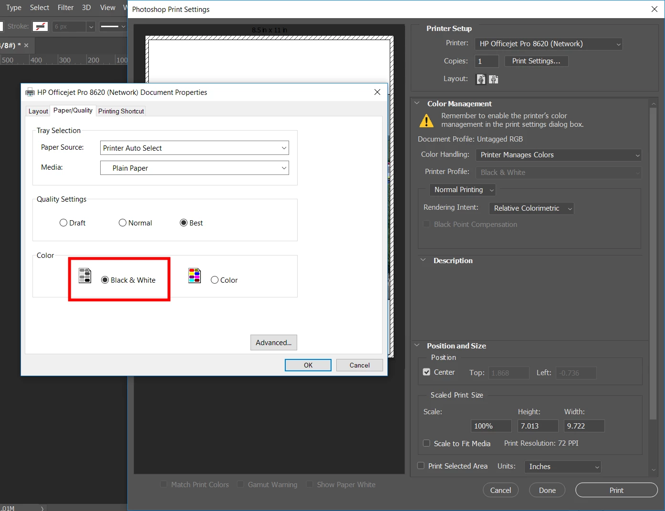This screenshot has width=665, height=511.
Task: Open the Normal Printing dropdown
Action: (463, 190)
